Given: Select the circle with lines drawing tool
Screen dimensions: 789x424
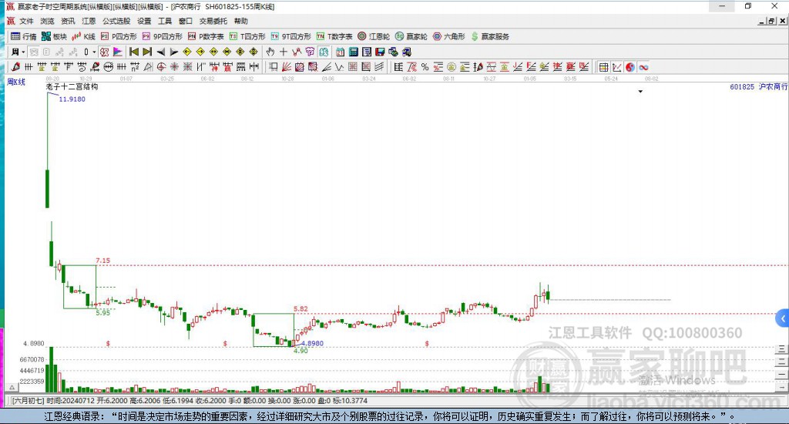Looking at the screenshot, I should tap(108, 67).
